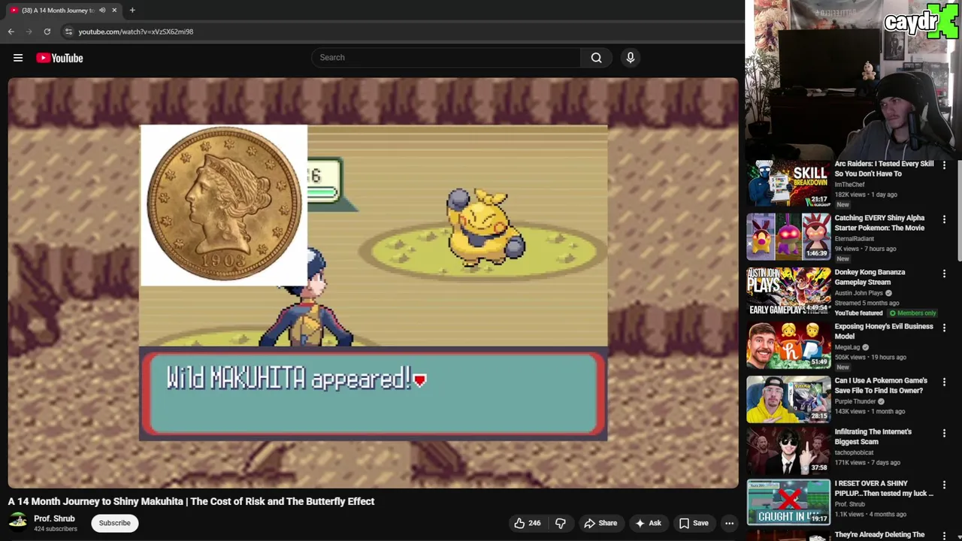Open shiny Piplup reset video thumbnail
The height and width of the screenshot is (541, 962).
pos(788,502)
